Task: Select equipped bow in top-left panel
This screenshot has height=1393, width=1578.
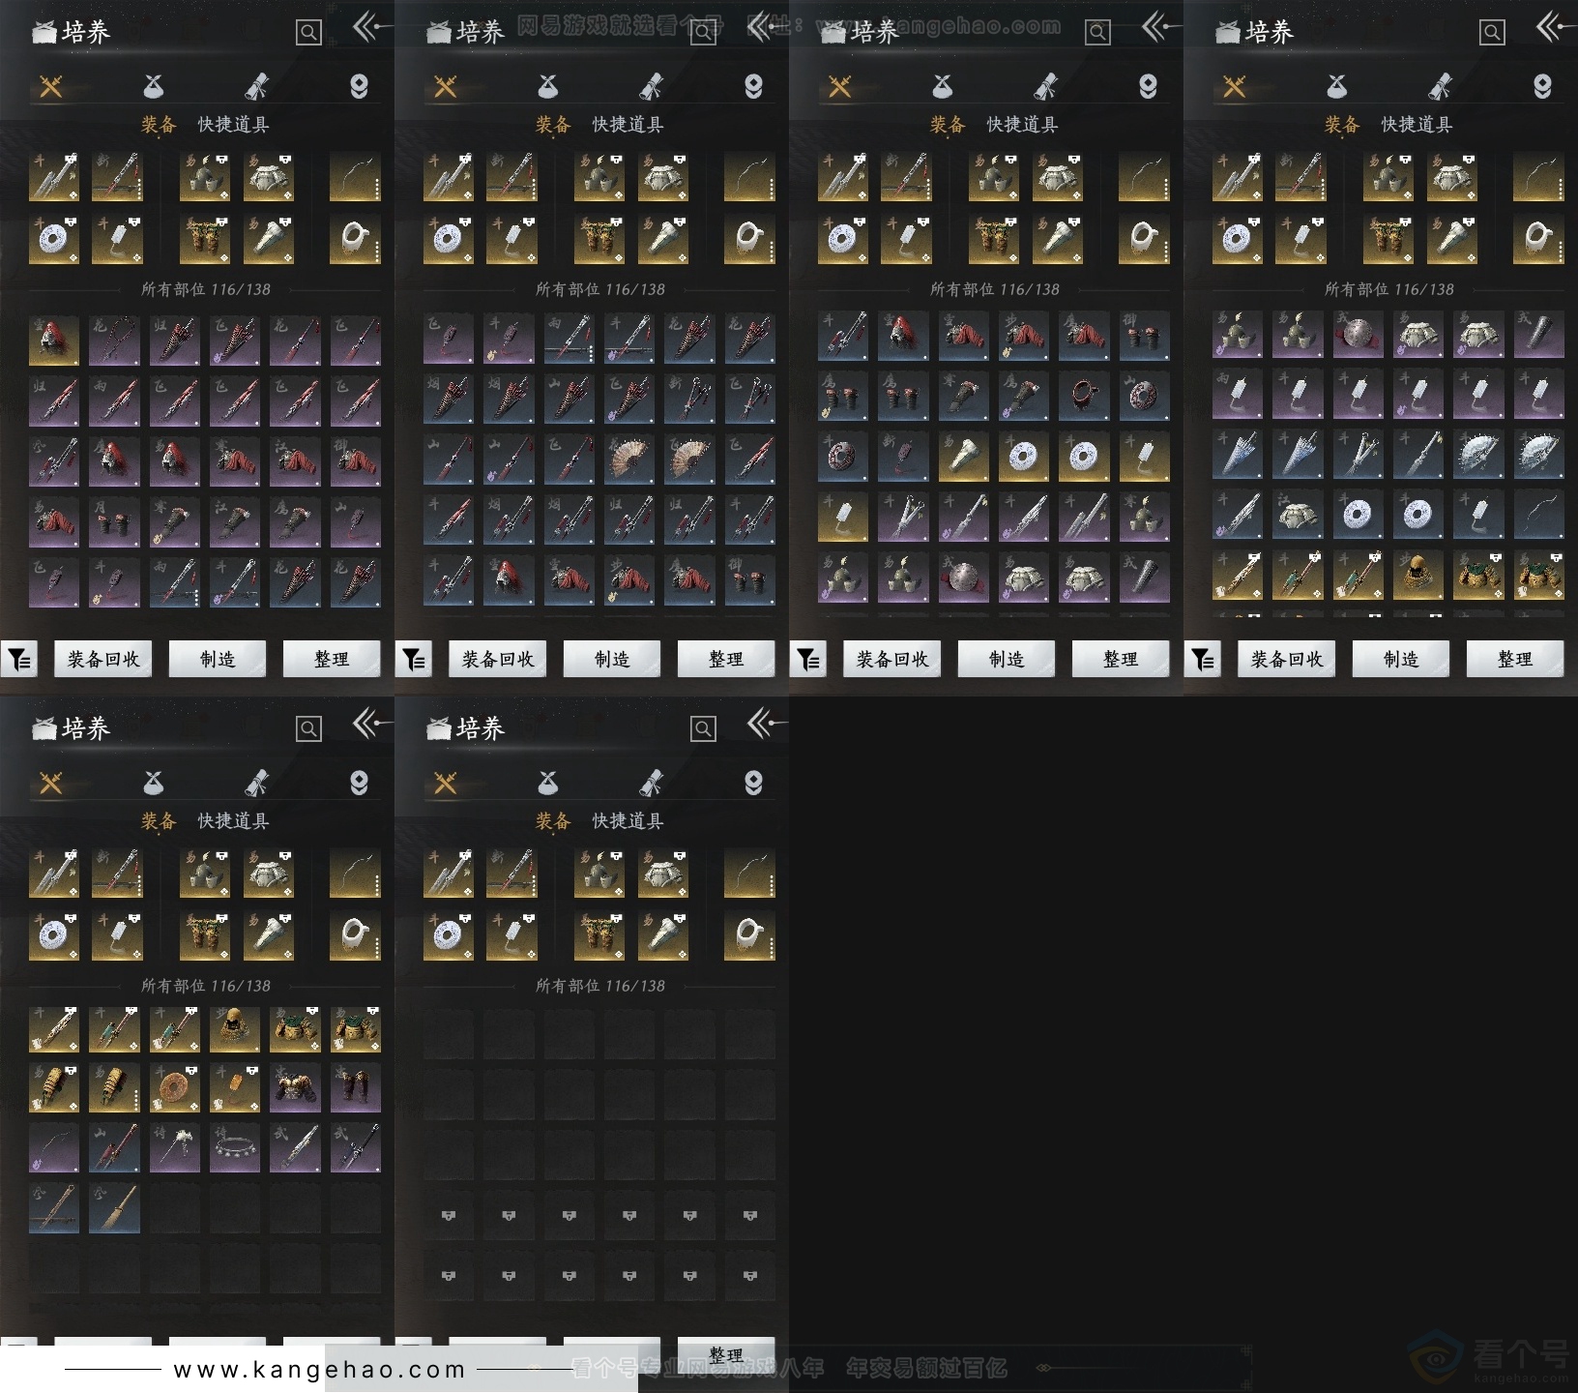Action: (355, 176)
